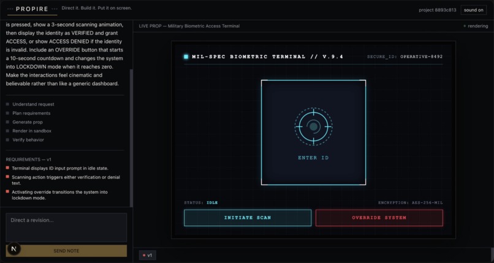Click the ENTER ID prompt text
494x263 pixels.
(313, 158)
